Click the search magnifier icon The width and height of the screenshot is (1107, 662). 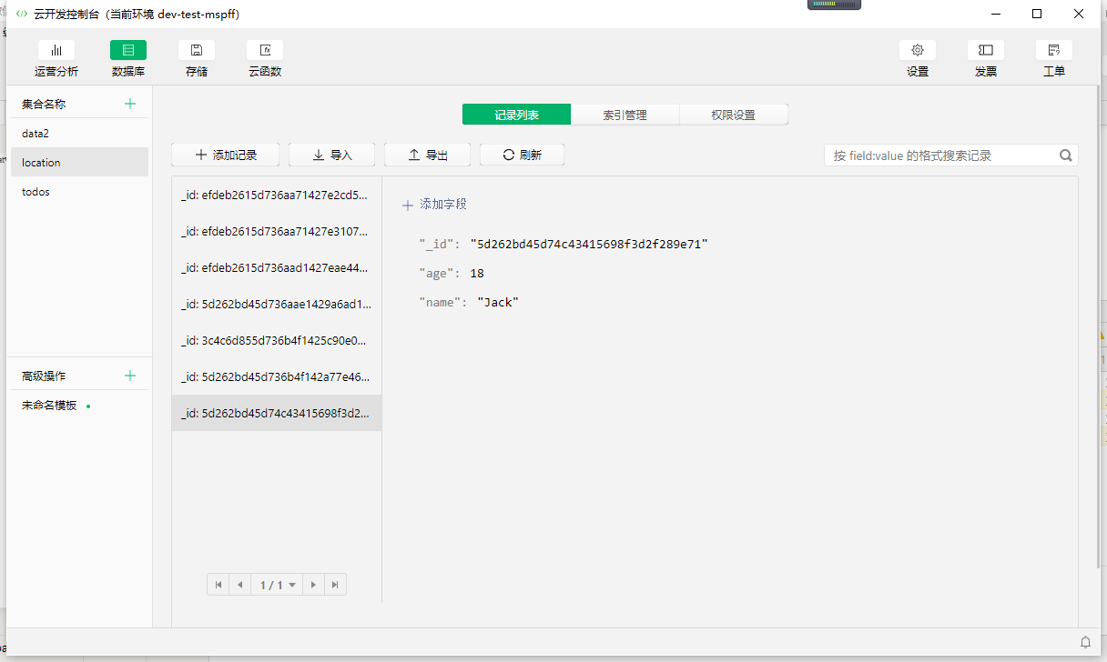coord(1066,155)
